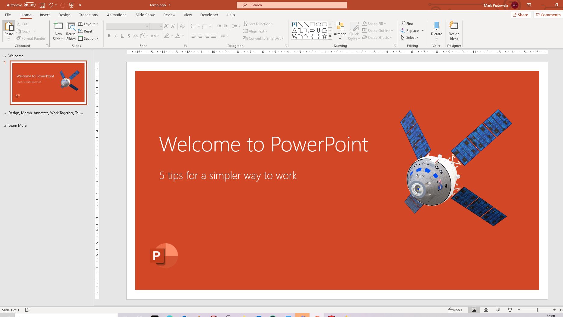This screenshot has width=563, height=317.
Task: Toggle Align Left paragraph
Action: [x=194, y=36]
